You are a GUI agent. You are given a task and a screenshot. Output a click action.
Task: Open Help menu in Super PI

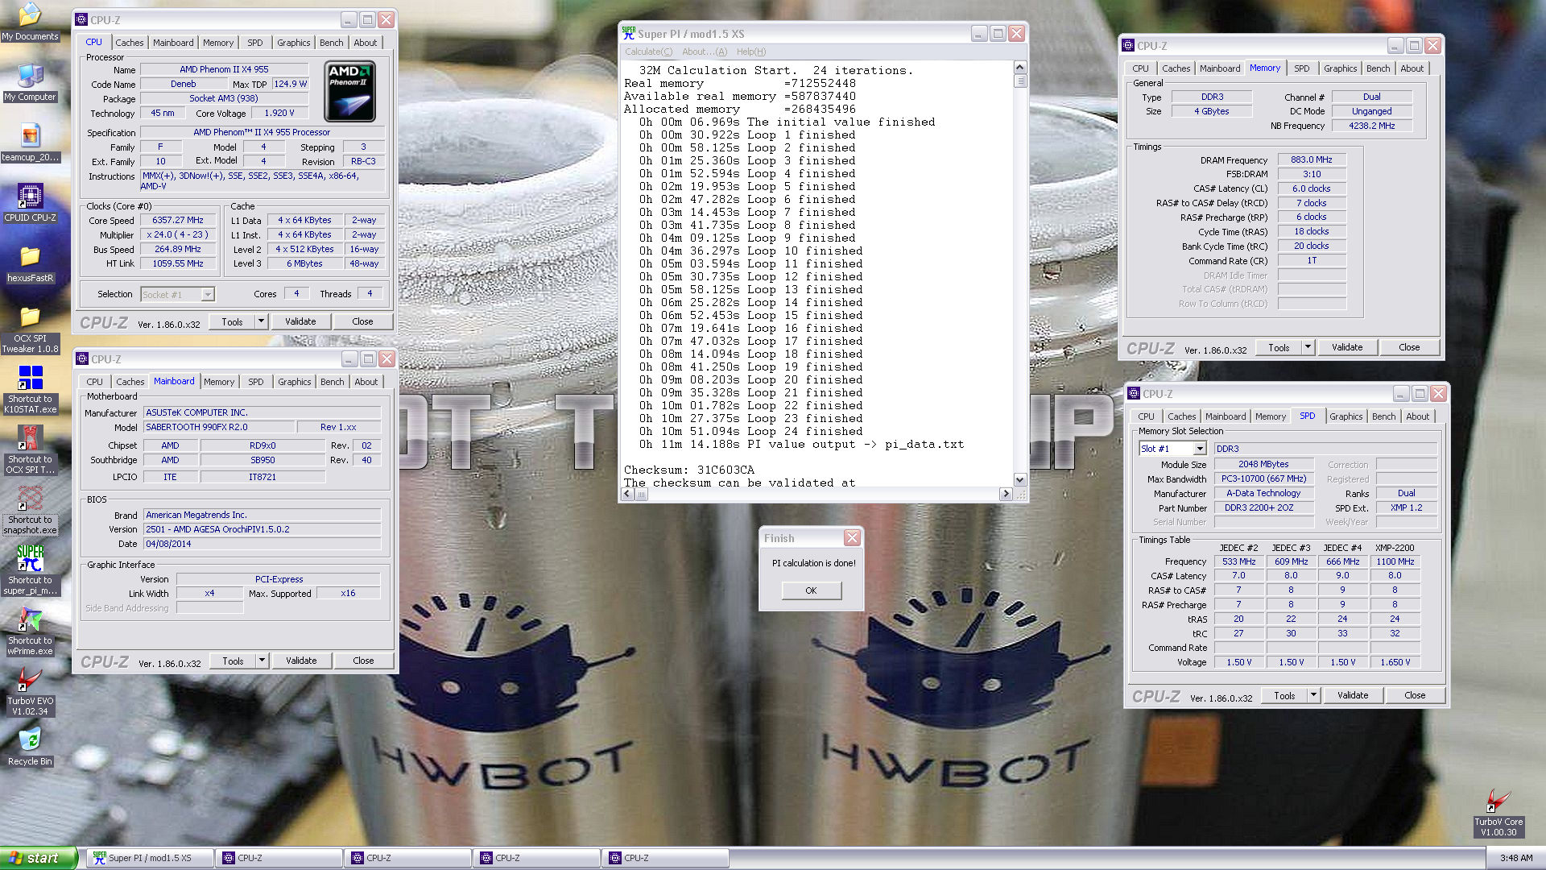click(751, 52)
